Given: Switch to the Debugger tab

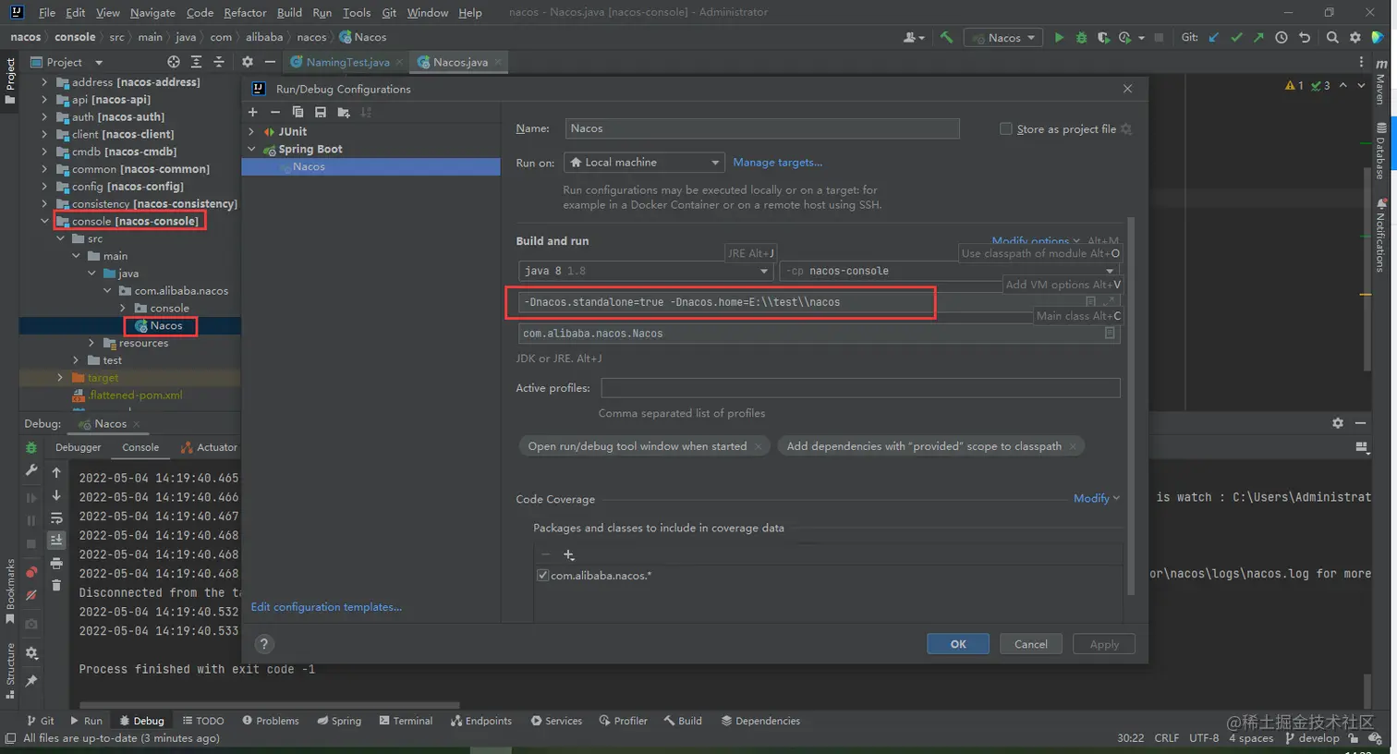Looking at the screenshot, I should pos(79,447).
